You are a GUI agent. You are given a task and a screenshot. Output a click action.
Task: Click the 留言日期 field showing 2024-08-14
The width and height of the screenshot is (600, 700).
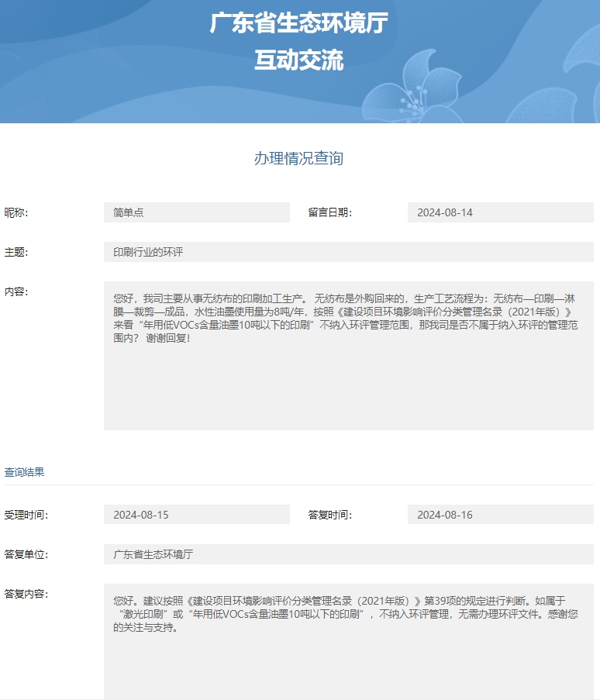tap(501, 212)
